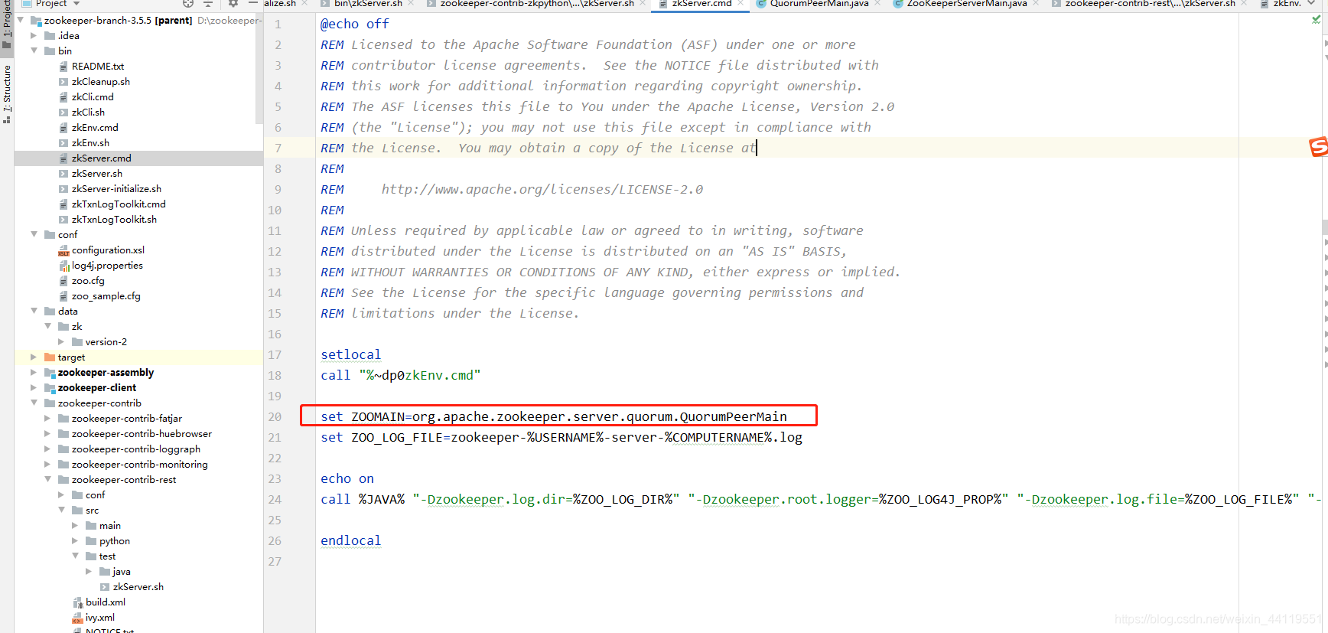Select zkServer.sh under the test folder
The width and height of the screenshot is (1328, 633).
click(x=138, y=586)
